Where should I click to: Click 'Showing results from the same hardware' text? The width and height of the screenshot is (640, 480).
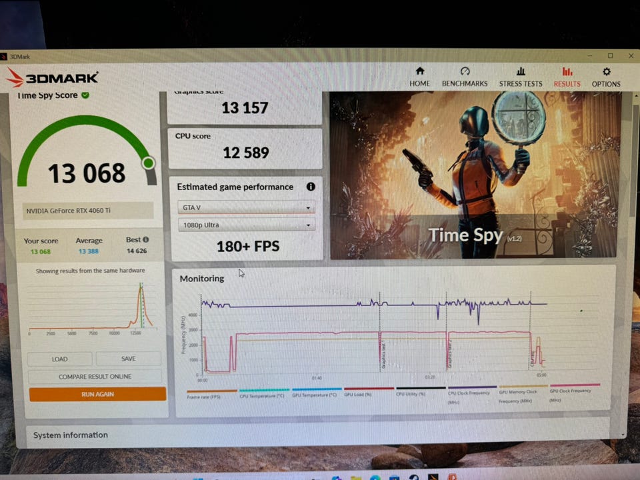90,271
